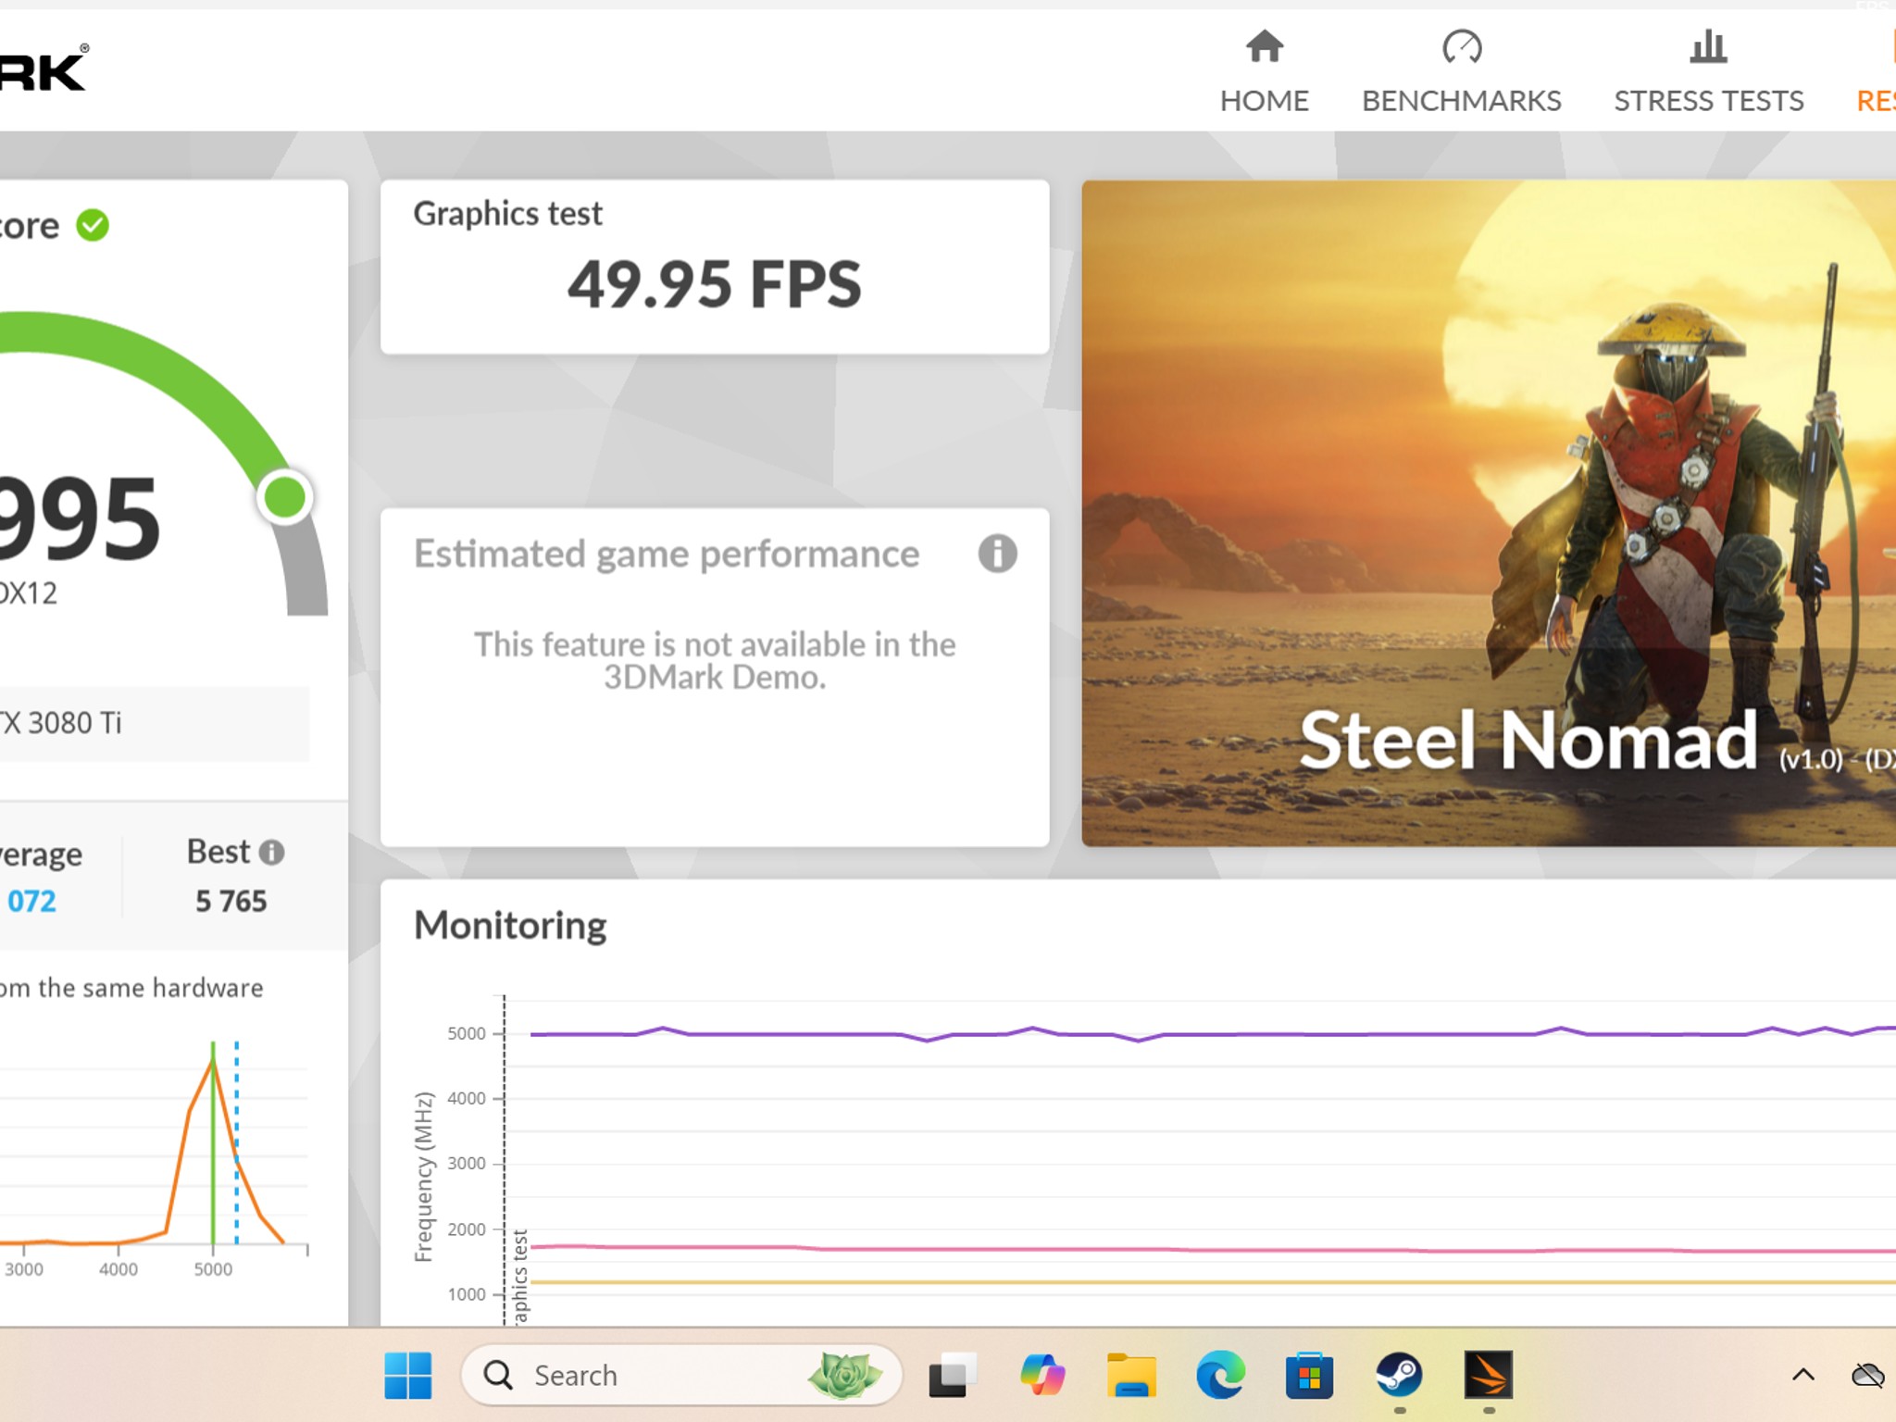This screenshot has height=1422, width=1896.
Task: Show info about Best score
Action: 271,852
